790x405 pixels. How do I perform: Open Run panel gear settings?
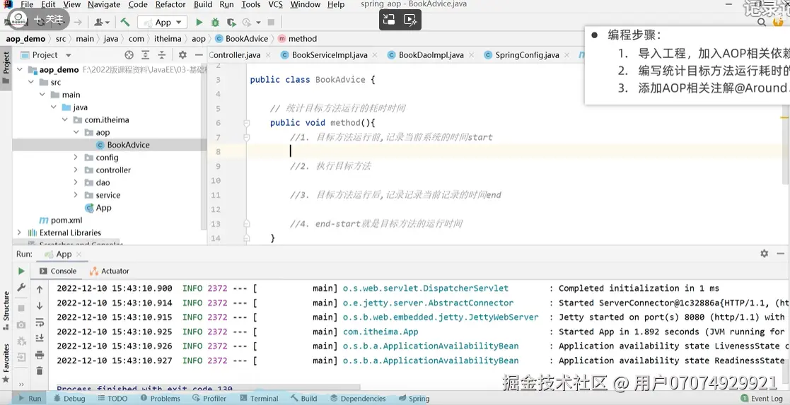coord(765,253)
